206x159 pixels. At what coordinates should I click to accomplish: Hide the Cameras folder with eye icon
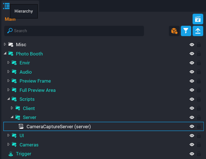[x=192, y=145]
